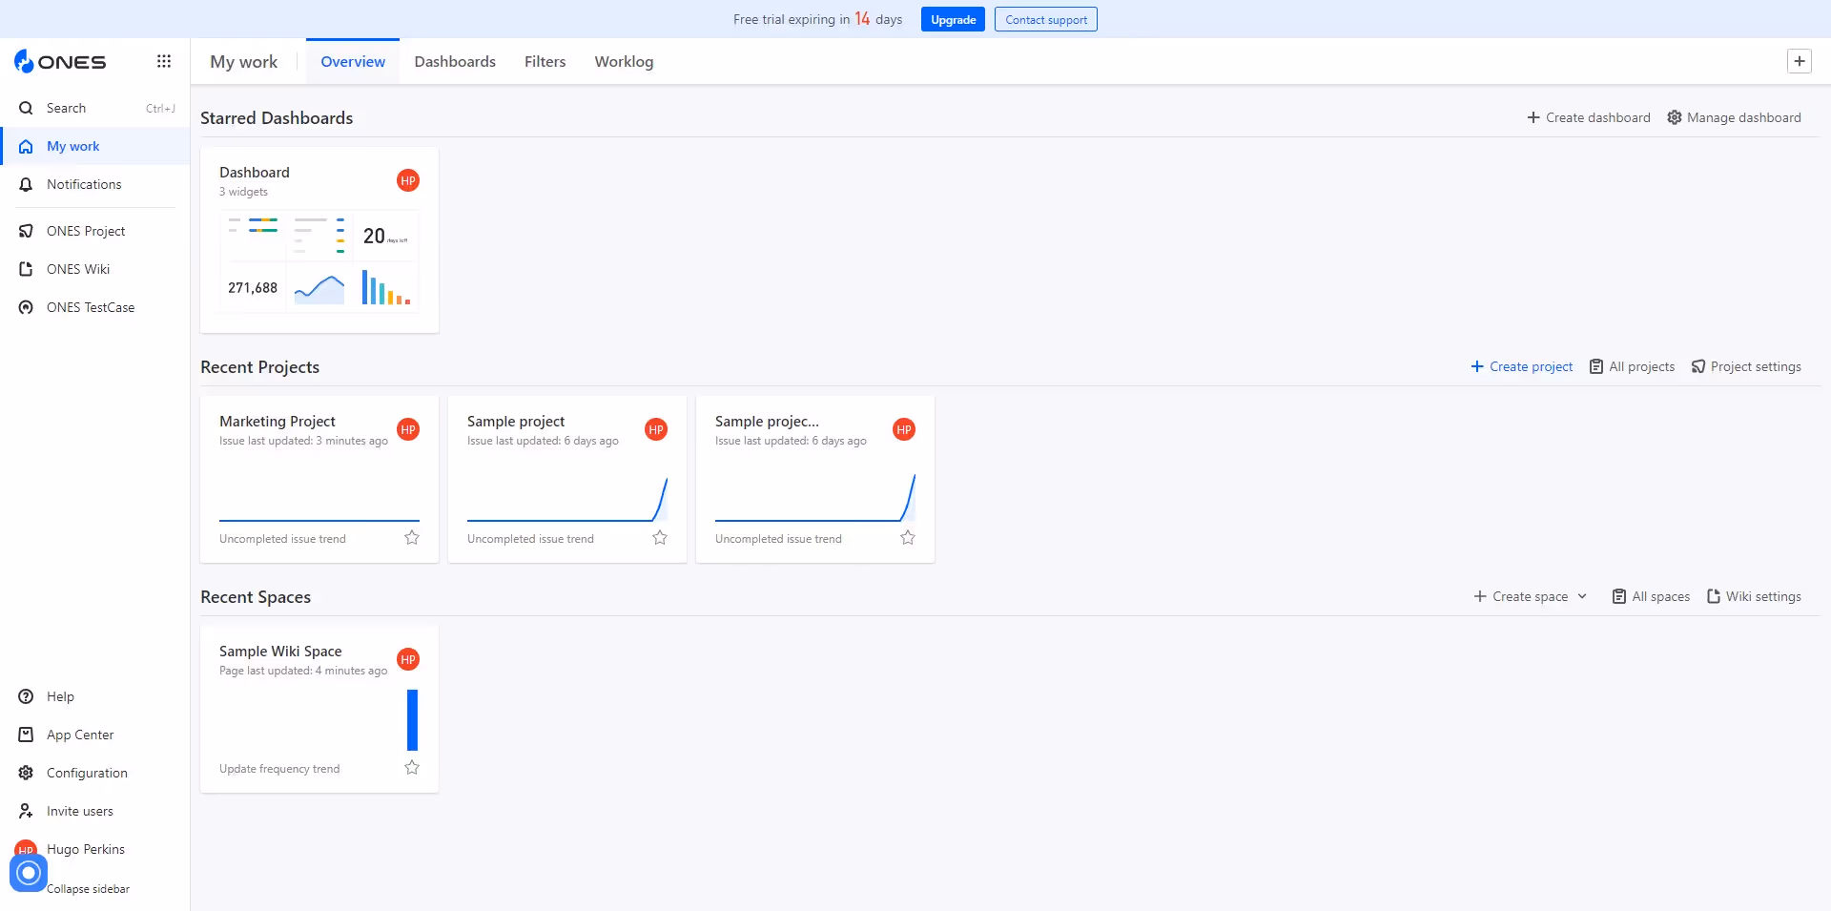Click the Upgrade button
The image size is (1831, 911).
coord(953,19)
